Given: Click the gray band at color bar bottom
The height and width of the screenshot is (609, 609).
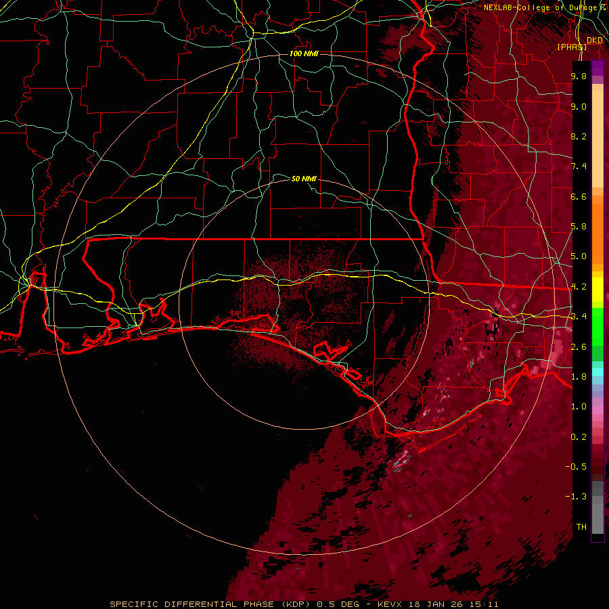Looking at the screenshot, I should coord(597,515).
